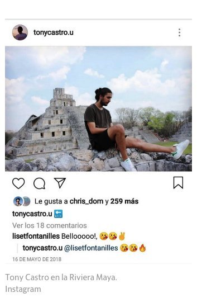Tap the heart like icon
Screen dimensions: 202x307
18,183
